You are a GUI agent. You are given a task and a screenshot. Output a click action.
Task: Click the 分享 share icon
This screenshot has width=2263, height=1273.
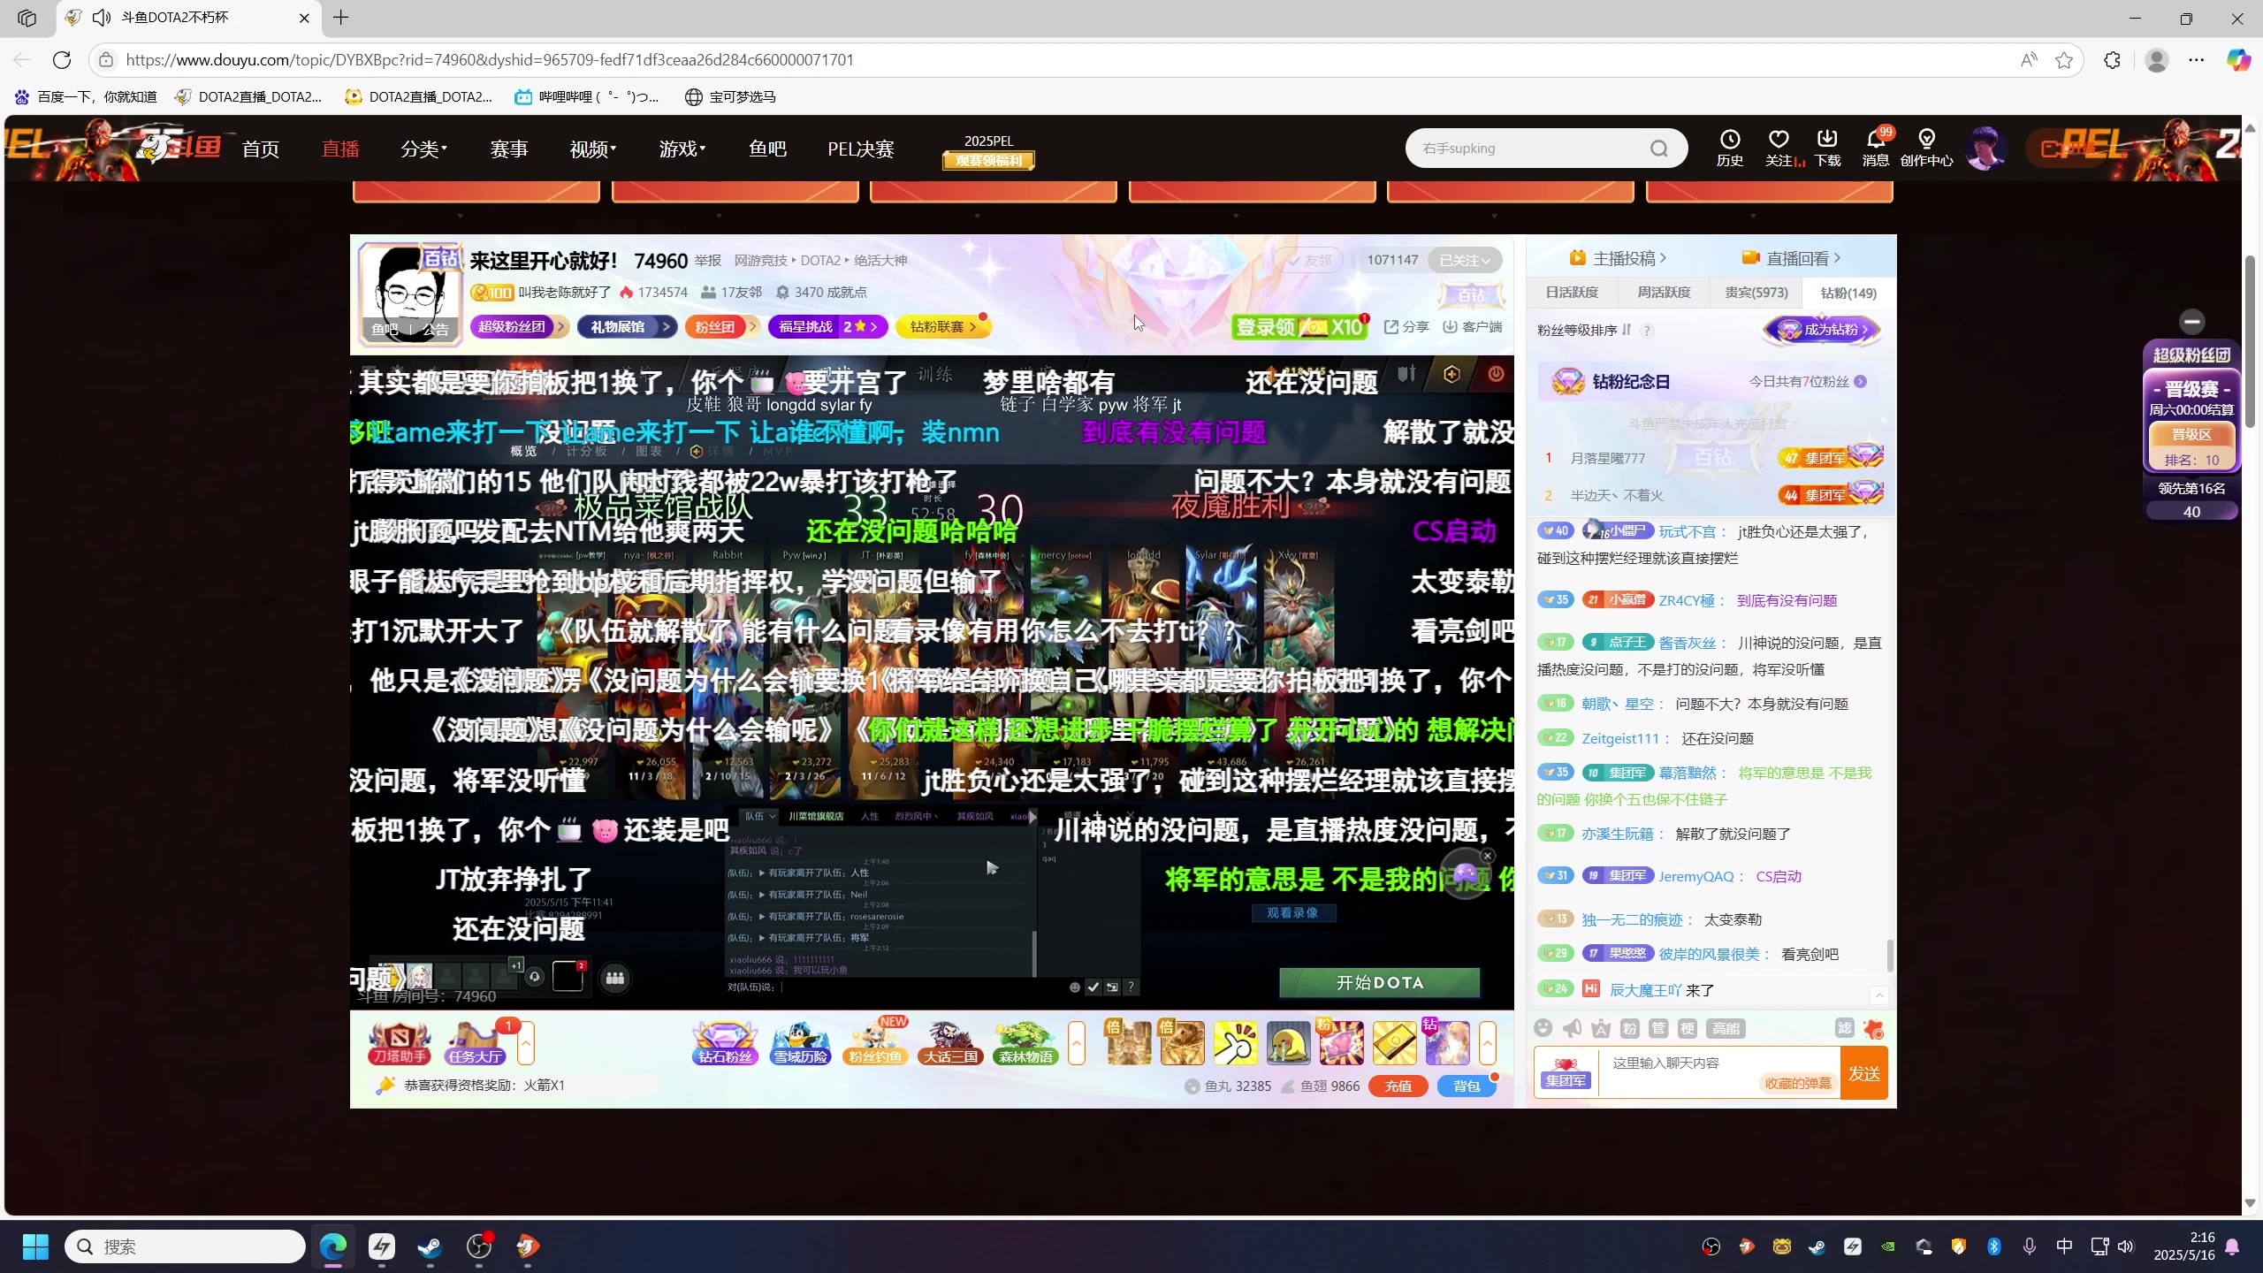[1406, 327]
